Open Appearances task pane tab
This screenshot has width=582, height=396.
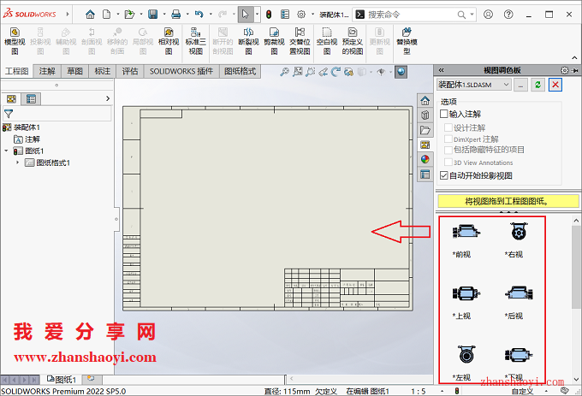tap(425, 159)
